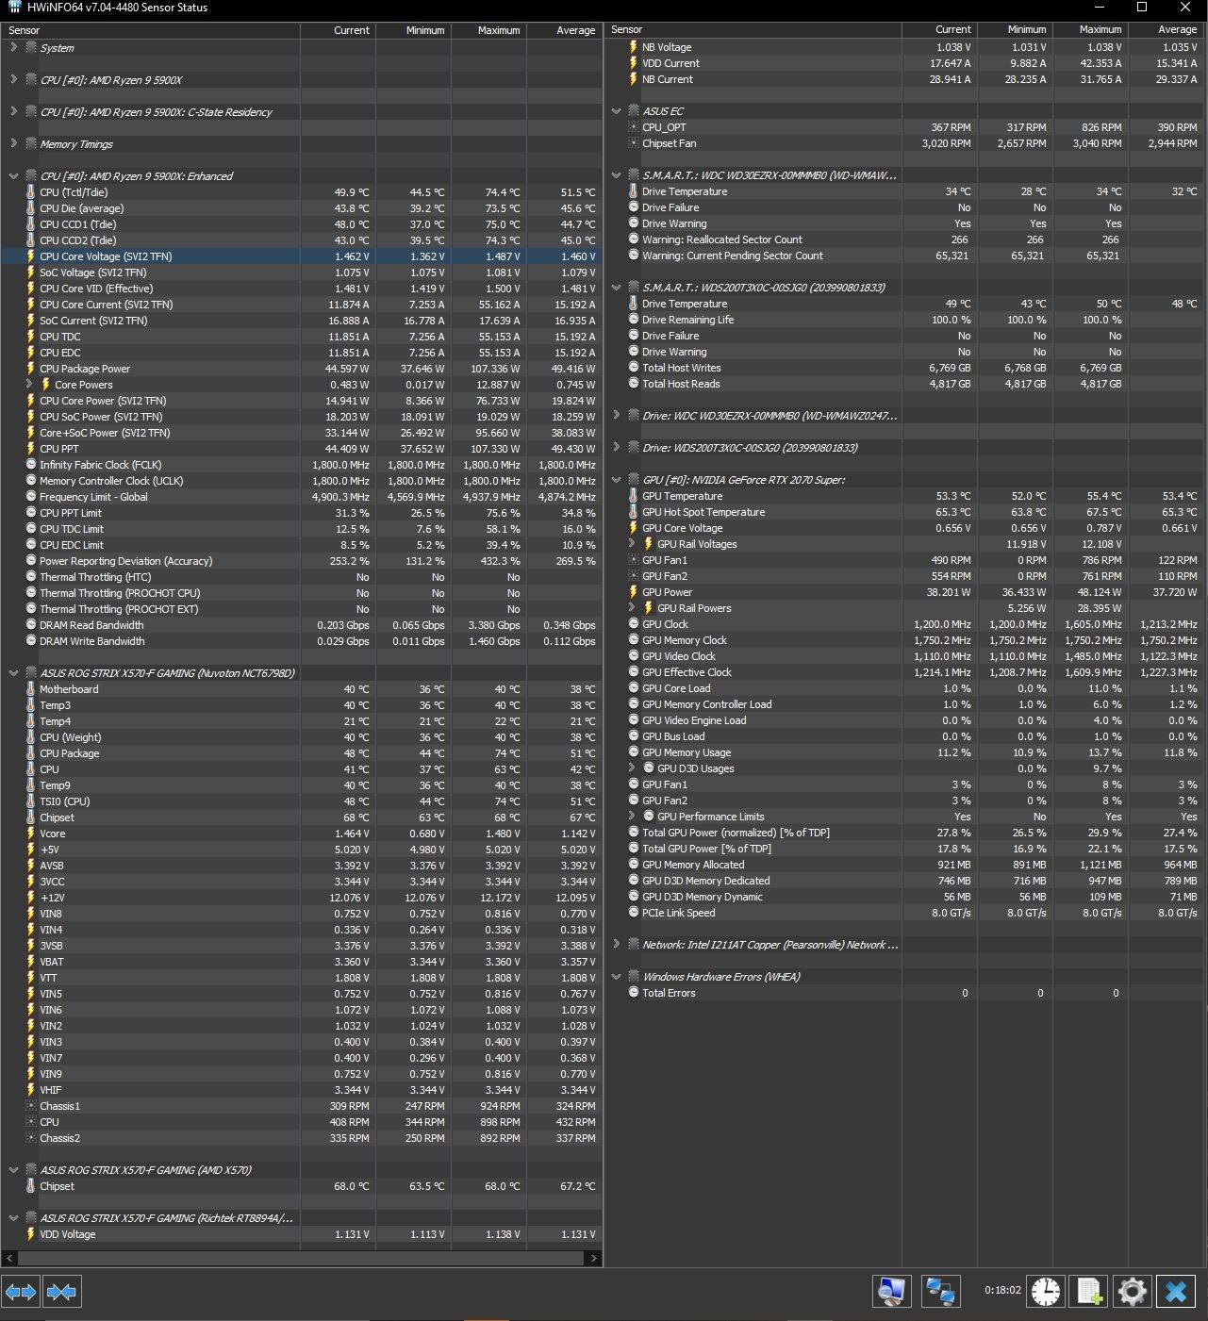Expand the System sensor group

point(13,47)
